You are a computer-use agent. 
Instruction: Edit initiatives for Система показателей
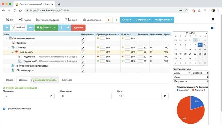coord(83,39)
